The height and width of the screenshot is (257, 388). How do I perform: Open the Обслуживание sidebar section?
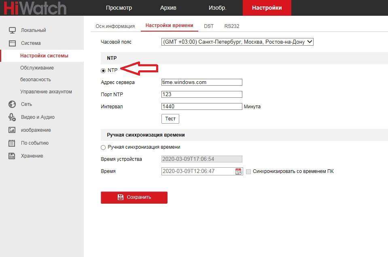click(37, 68)
